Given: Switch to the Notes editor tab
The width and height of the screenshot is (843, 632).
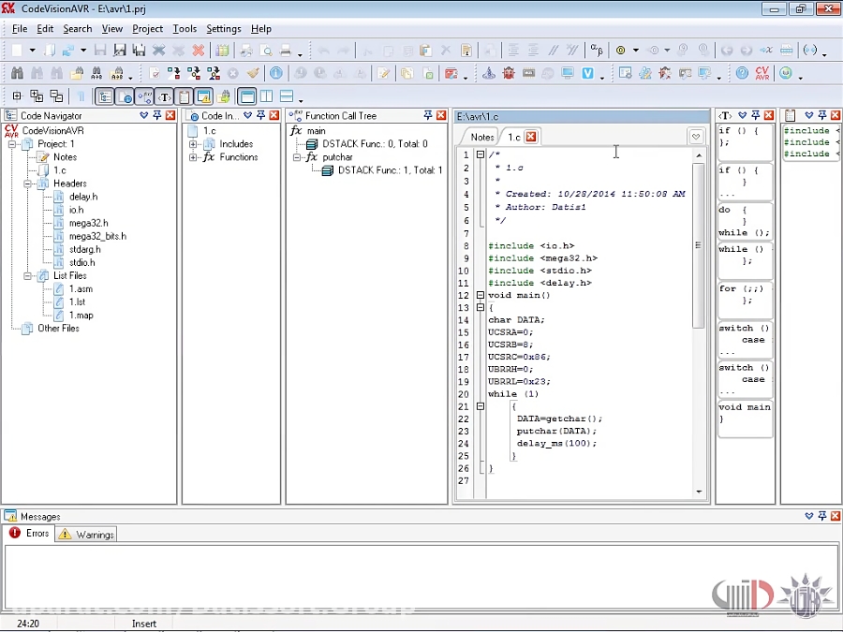Looking at the screenshot, I should click(x=481, y=137).
